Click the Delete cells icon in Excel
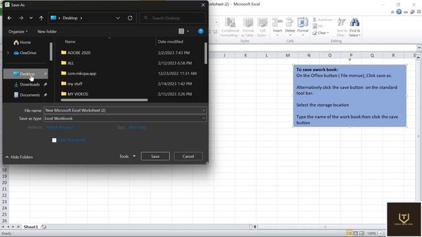422x237 pixels. click(x=290, y=22)
